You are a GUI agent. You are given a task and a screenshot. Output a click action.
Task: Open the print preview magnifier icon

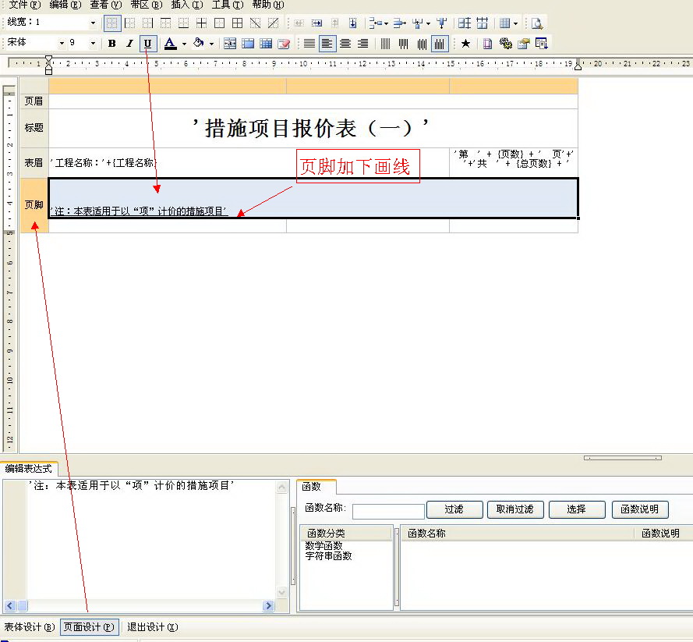(x=537, y=23)
